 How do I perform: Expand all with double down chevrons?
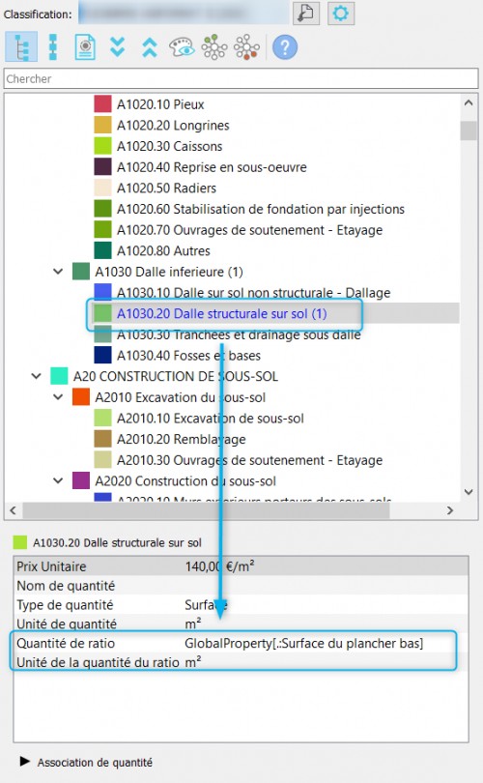[117, 47]
